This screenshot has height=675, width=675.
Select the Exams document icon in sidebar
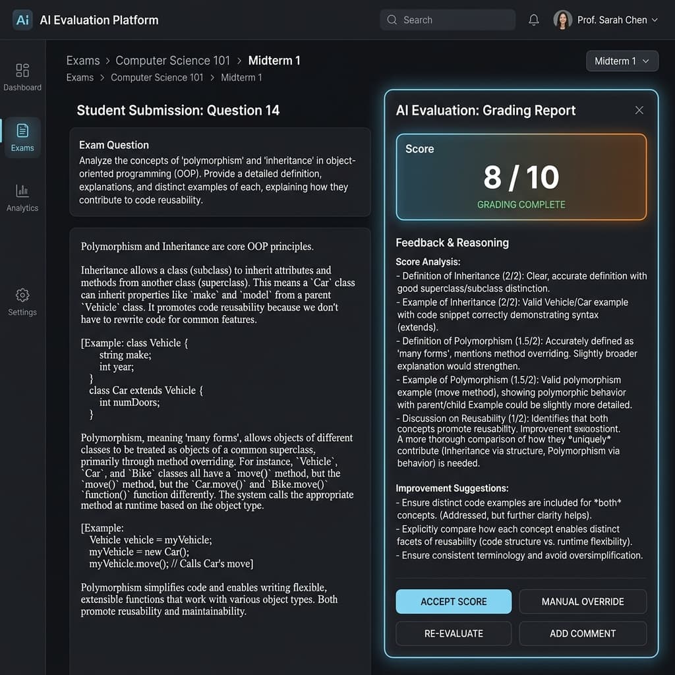pyautogui.click(x=22, y=130)
